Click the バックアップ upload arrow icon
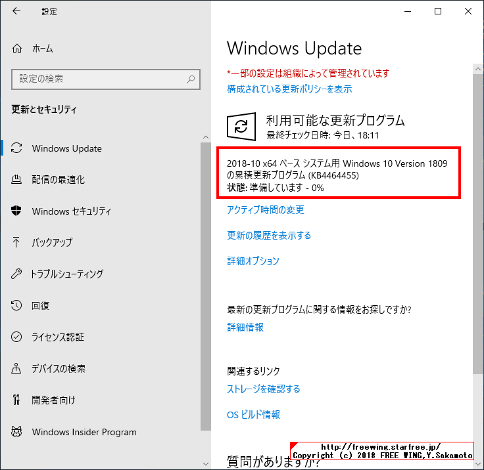Image resolution: width=484 pixels, height=470 pixels. point(16,242)
